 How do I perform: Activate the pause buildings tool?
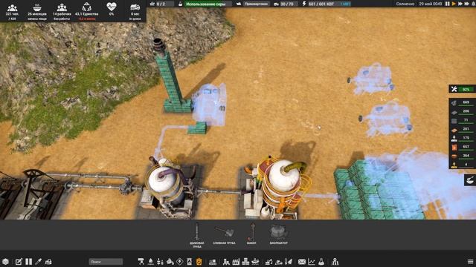tap(28, 262)
